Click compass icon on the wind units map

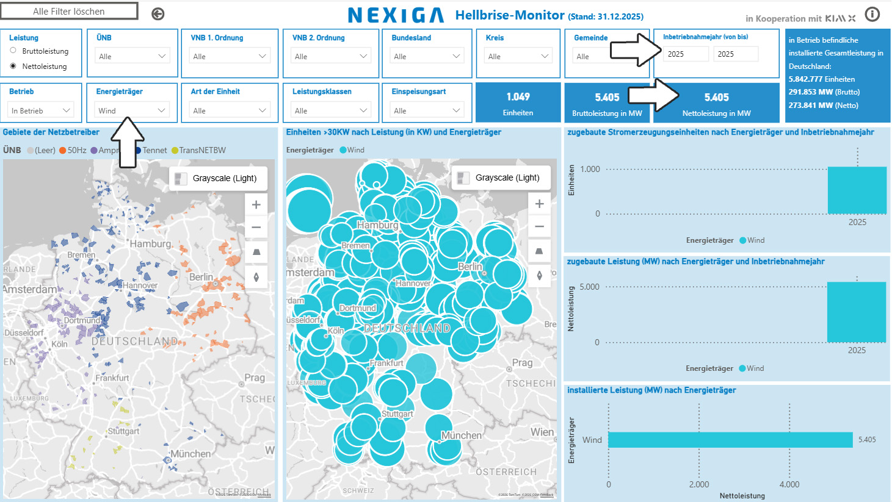point(539,276)
